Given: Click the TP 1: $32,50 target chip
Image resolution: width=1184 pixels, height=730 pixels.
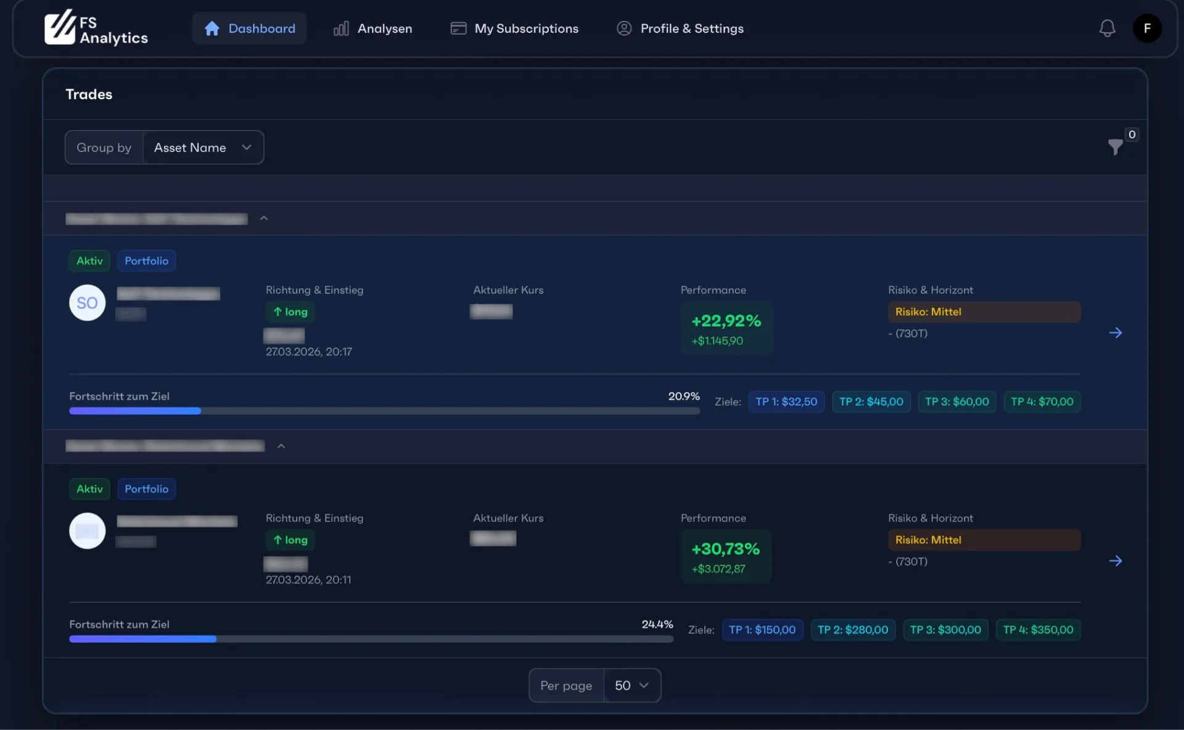Looking at the screenshot, I should coord(786,402).
